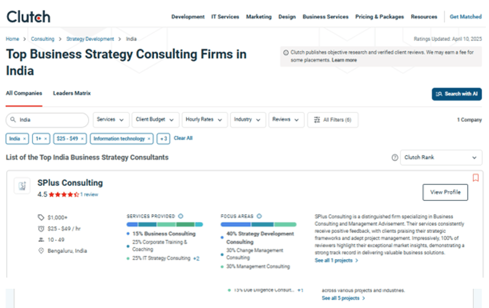
Task: Click the Services Provided color bar
Action: pyautogui.click(x=164, y=225)
